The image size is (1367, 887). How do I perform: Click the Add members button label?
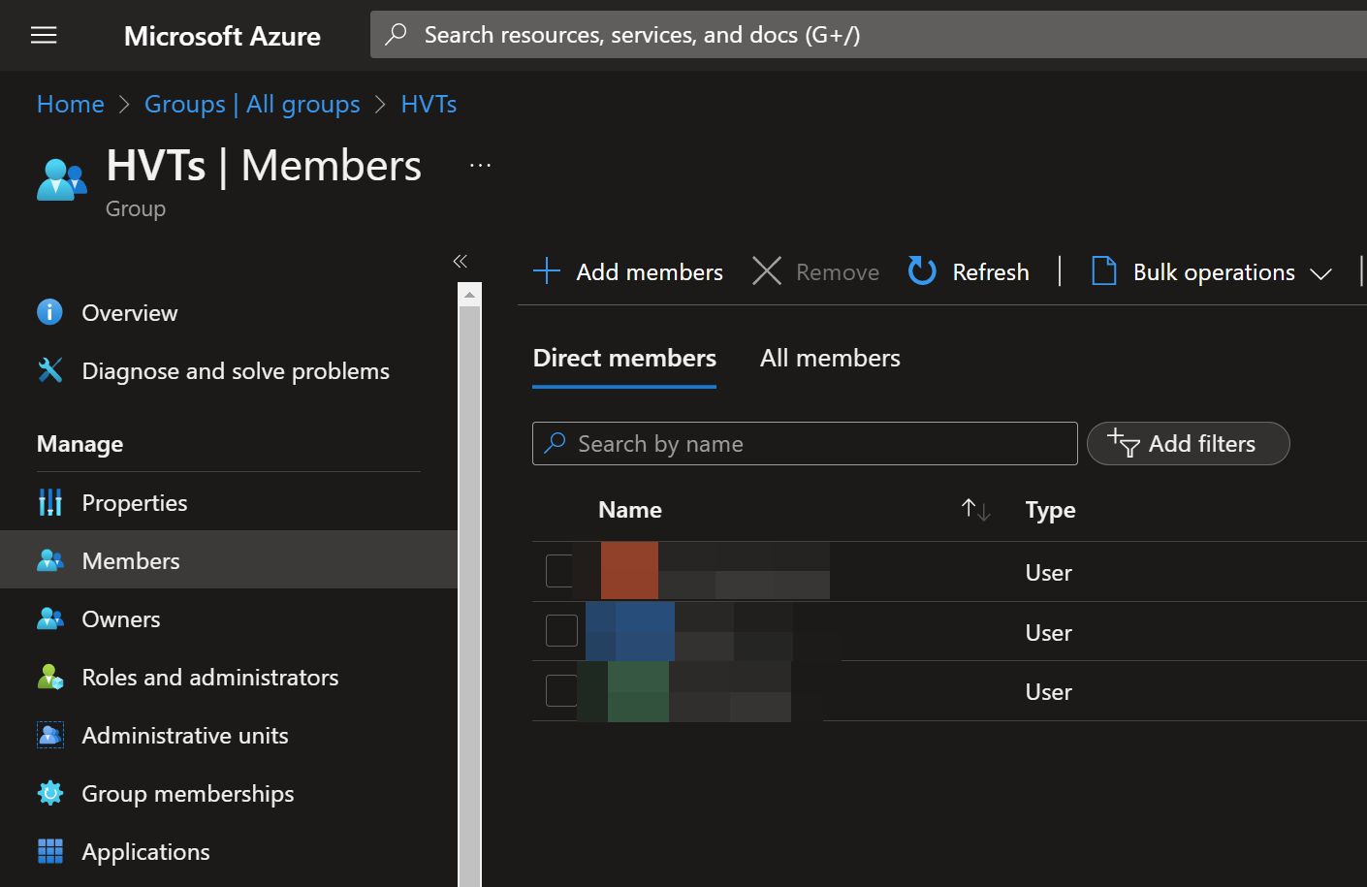pyautogui.click(x=650, y=271)
